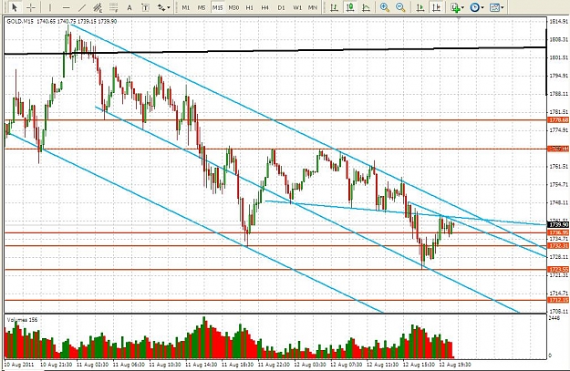The height and width of the screenshot is (371, 570).
Task: Select the Draw Text tool
Action: [130, 7]
